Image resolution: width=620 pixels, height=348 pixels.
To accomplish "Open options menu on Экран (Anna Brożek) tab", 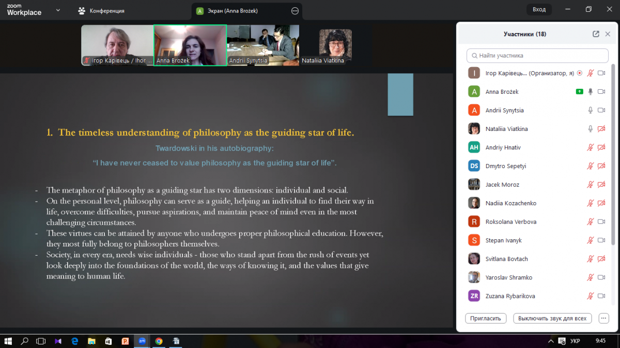I will [x=295, y=11].
